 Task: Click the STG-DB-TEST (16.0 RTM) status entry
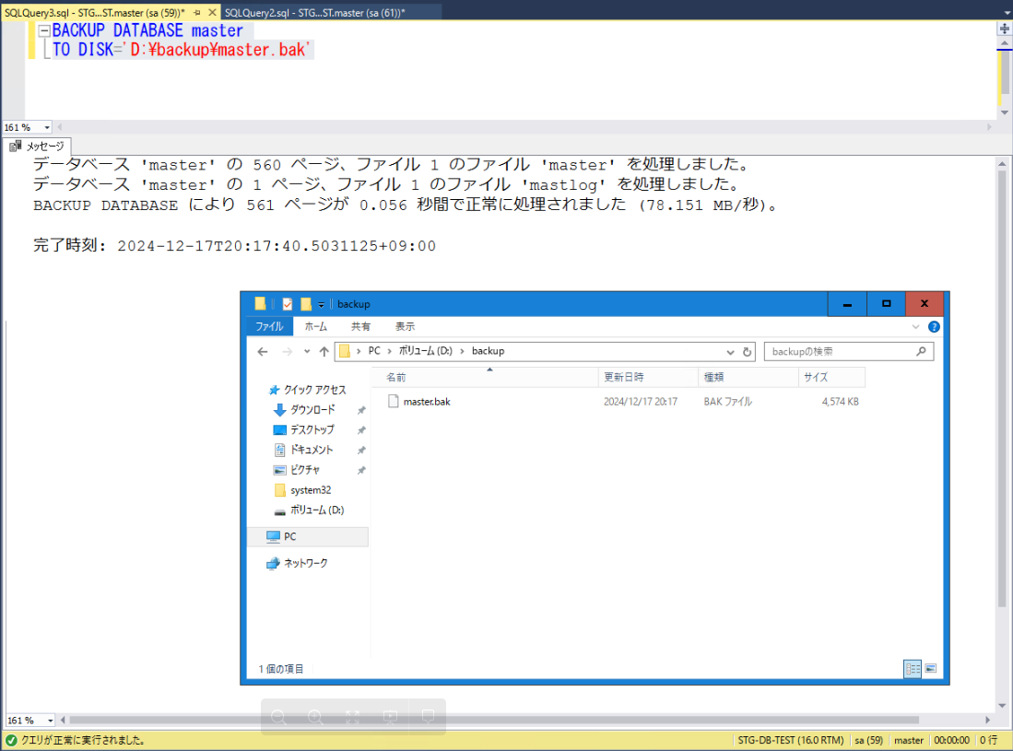[x=791, y=740]
